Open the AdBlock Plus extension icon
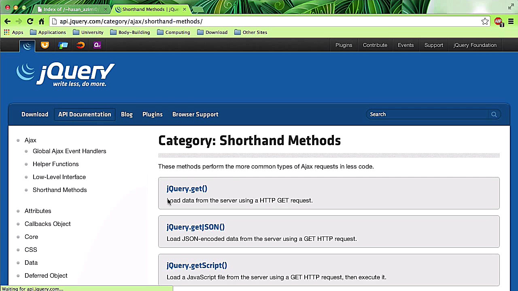 499,21
